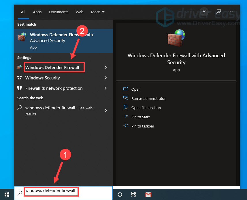Expand the See web results chevron
This screenshot has height=200, width=247.
[x=105, y=111]
